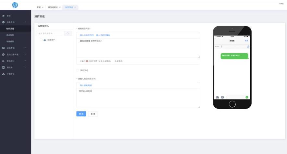
Task: Collapse the 信息发送 sidebar menu
Action: (x=25, y=22)
